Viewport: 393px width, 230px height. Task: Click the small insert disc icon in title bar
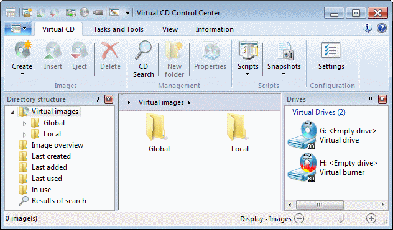(41, 12)
